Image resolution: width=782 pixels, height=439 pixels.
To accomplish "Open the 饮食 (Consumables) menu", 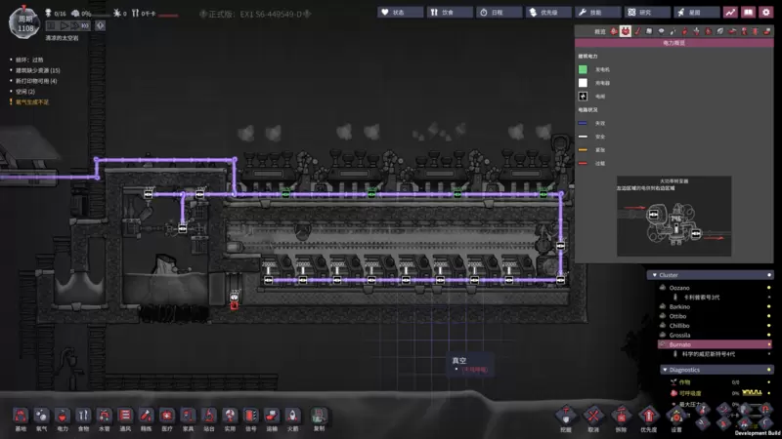I will click(x=450, y=13).
